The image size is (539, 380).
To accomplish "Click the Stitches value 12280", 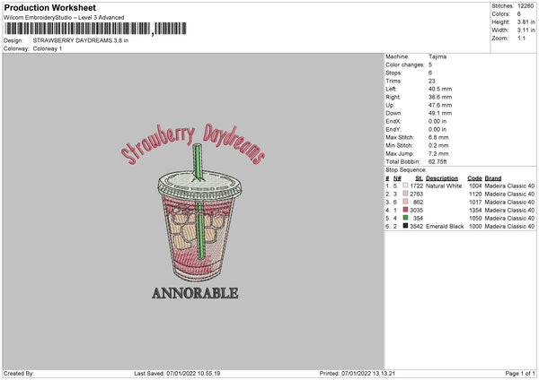I will click(526, 6).
